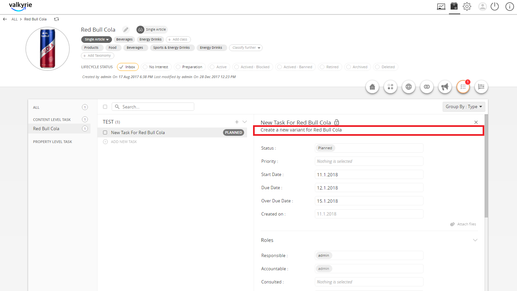The image size is (517, 291).
Task: Click the back arrow in breadcrumb
Action: tap(5, 19)
